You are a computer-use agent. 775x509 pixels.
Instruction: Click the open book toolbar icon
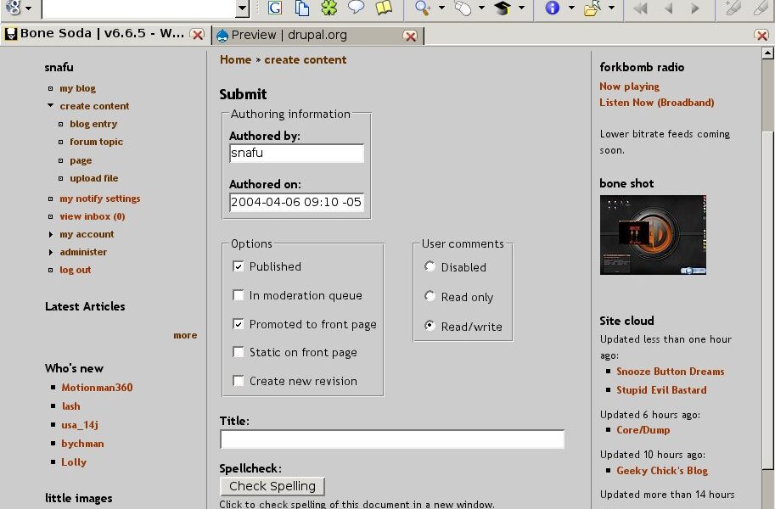(384, 8)
